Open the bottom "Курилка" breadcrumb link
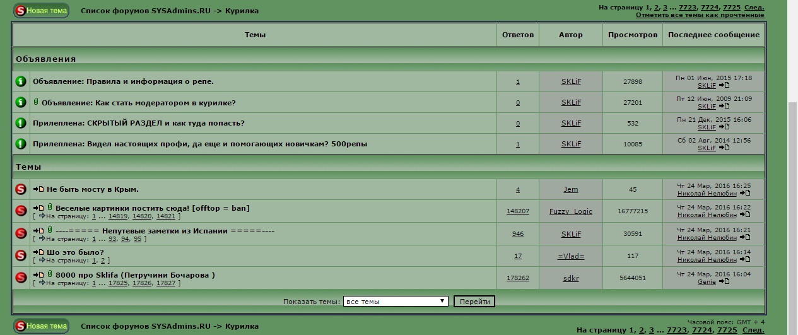The height and width of the screenshot is (335, 798). pos(242,326)
